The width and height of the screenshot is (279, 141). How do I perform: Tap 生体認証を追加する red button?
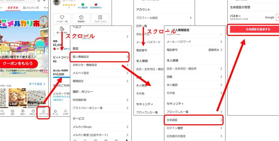pyautogui.click(x=254, y=29)
